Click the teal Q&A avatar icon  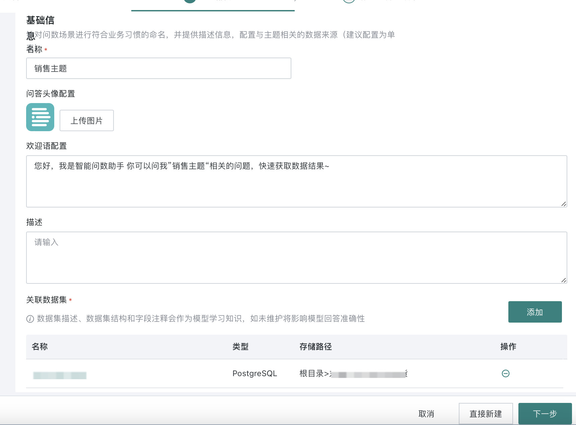(40, 117)
